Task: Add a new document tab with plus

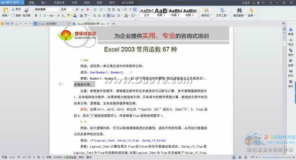Action: 114,24
